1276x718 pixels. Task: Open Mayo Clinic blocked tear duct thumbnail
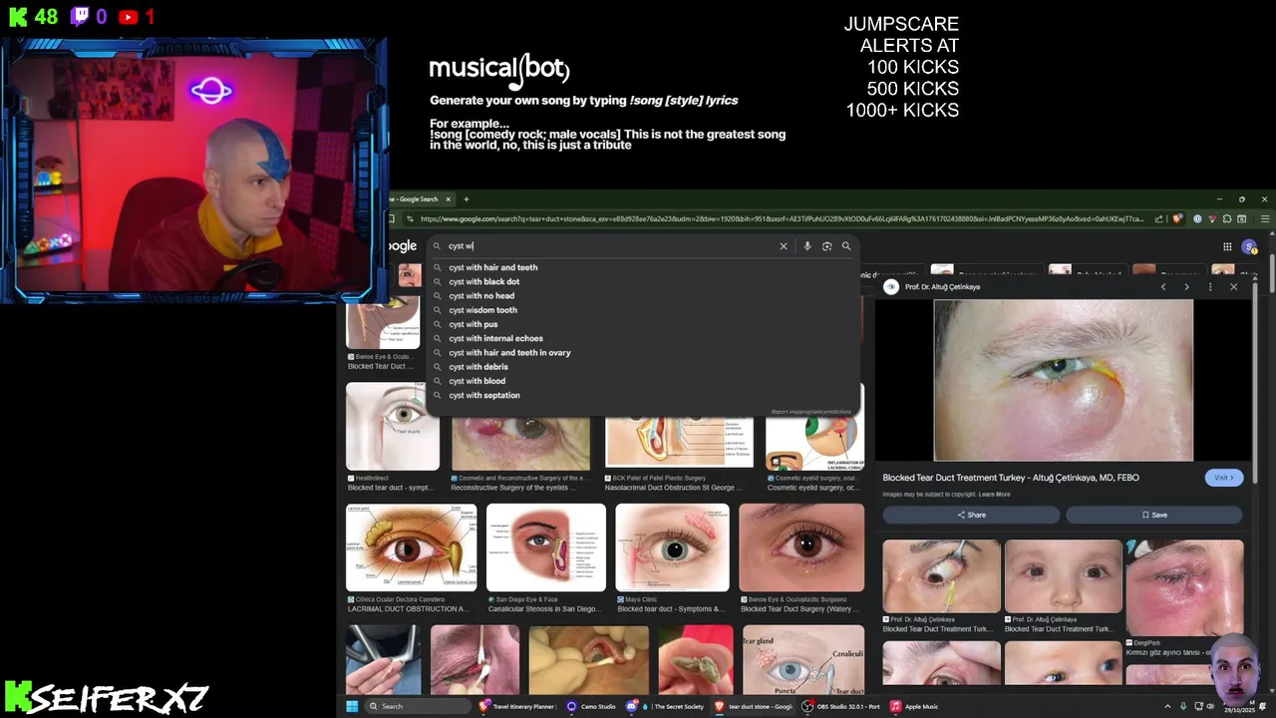[672, 547]
